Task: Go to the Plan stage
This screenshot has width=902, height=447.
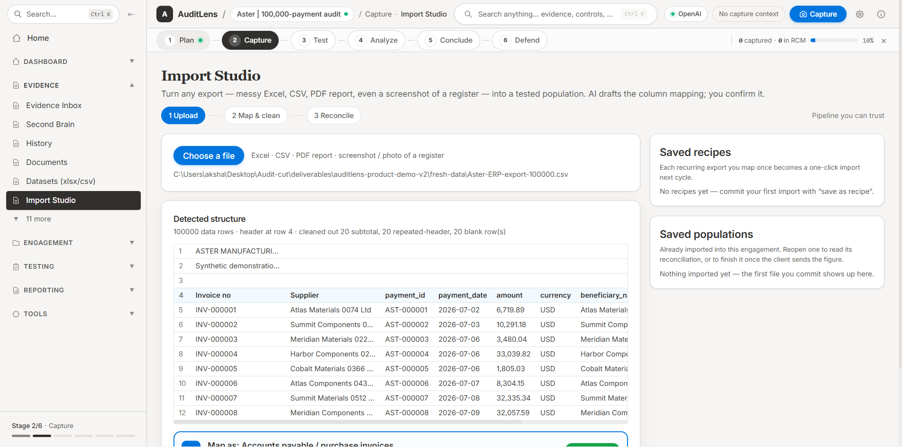Action: tap(183, 40)
